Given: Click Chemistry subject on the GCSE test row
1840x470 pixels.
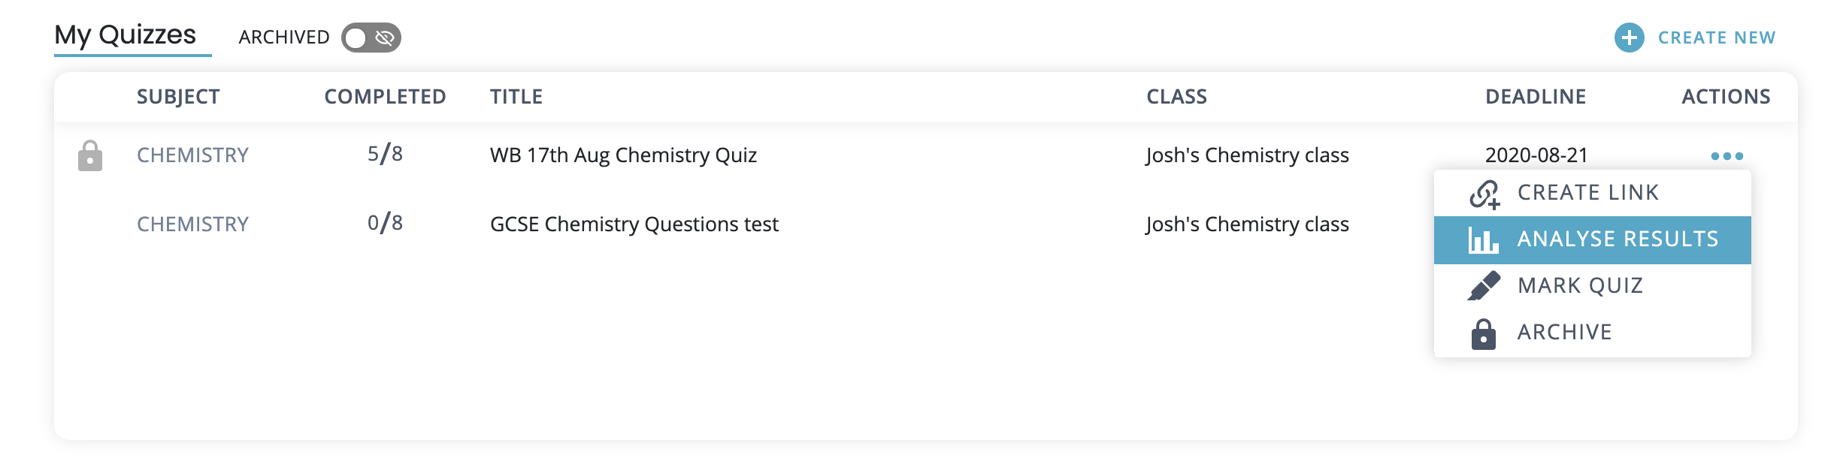Looking at the screenshot, I should pos(192,224).
